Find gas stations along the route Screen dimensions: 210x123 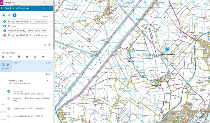coord(35,57)
